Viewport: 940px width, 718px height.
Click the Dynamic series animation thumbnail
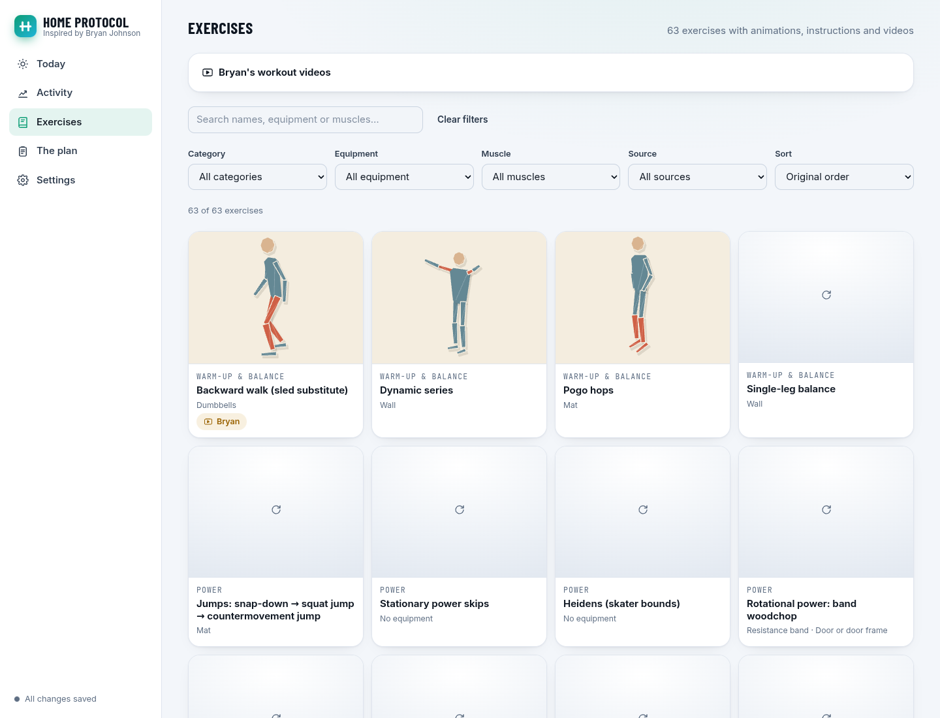[460, 298]
